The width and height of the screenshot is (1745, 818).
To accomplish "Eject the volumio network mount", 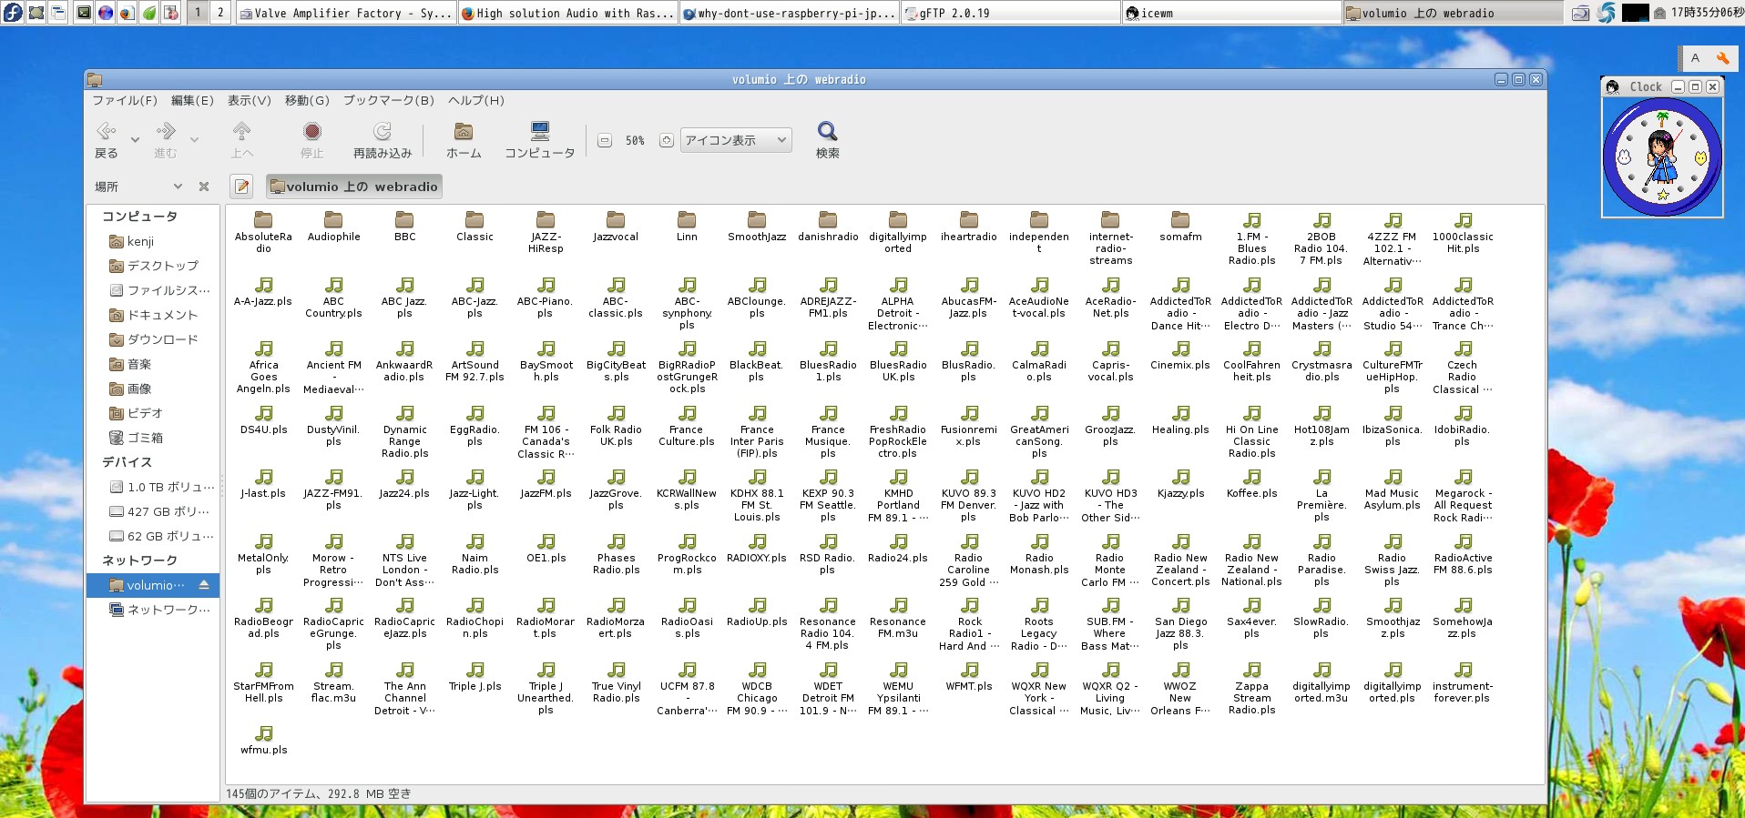I will pos(204,585).
